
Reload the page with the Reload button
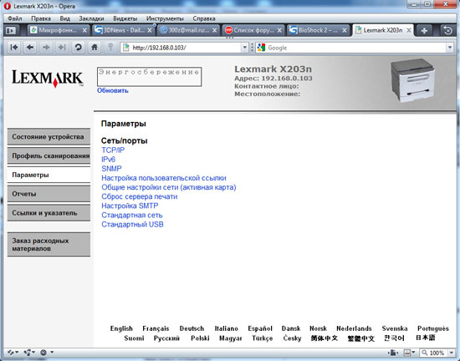(x=78, y=47)
